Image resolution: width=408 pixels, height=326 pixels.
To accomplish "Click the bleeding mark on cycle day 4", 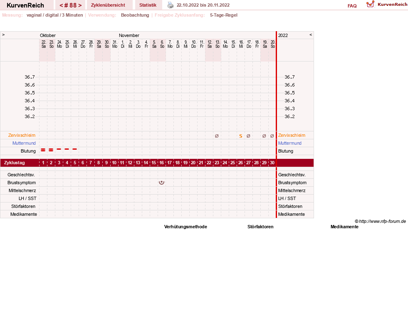I will (x=67, y=149).
